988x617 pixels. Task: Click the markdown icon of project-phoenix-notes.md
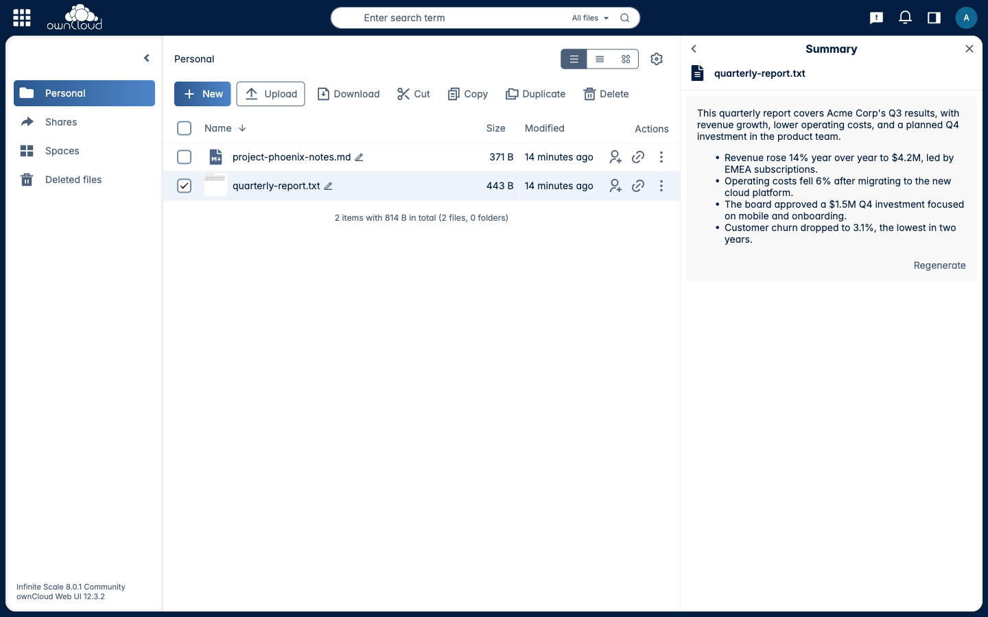point(215,157)
